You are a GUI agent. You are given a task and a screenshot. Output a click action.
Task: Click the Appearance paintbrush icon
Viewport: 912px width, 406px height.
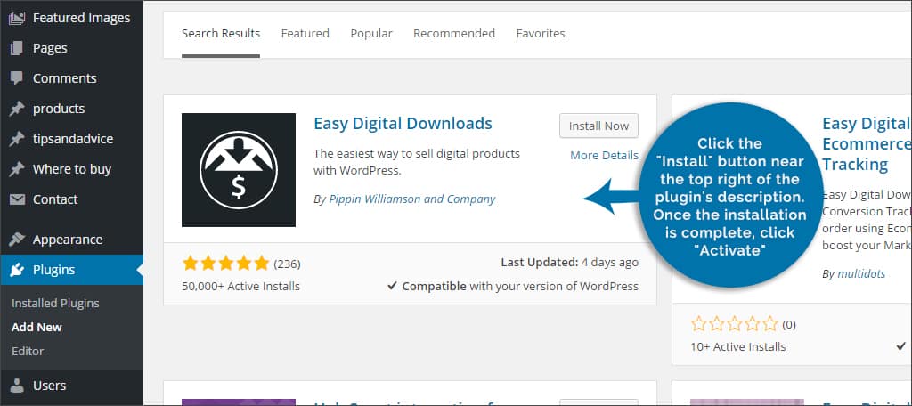17,240
